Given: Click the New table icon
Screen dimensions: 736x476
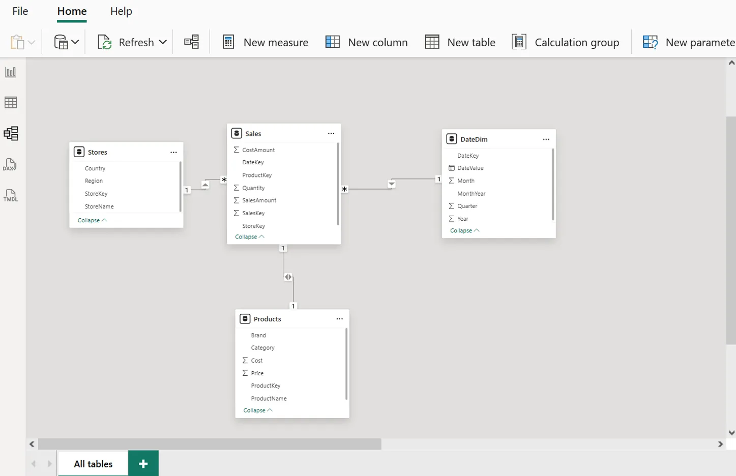Looking at the screenshot, I should 432,42.
